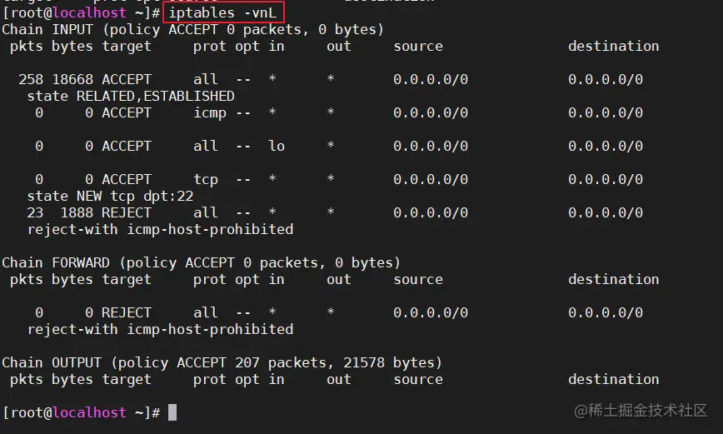This screenshot has height=434, width=723.
Task: Click 'ACCEPT' target in the 258 packets row
Action: click(127, 79)
